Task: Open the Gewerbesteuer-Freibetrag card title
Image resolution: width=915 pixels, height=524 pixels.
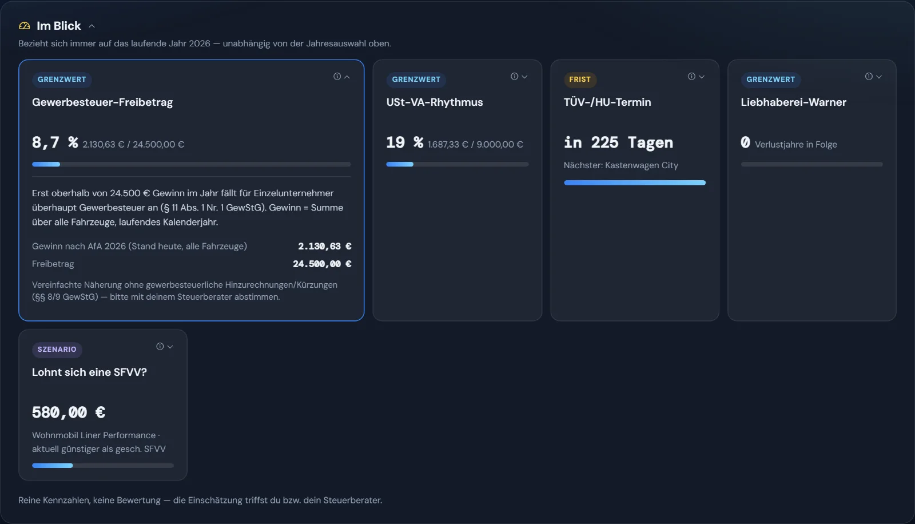Action: (102, 102)
